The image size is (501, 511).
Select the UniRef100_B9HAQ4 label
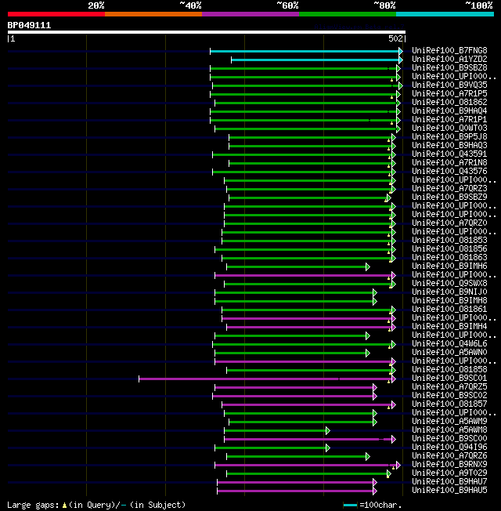pyautogui.click(x=449, y=111)
